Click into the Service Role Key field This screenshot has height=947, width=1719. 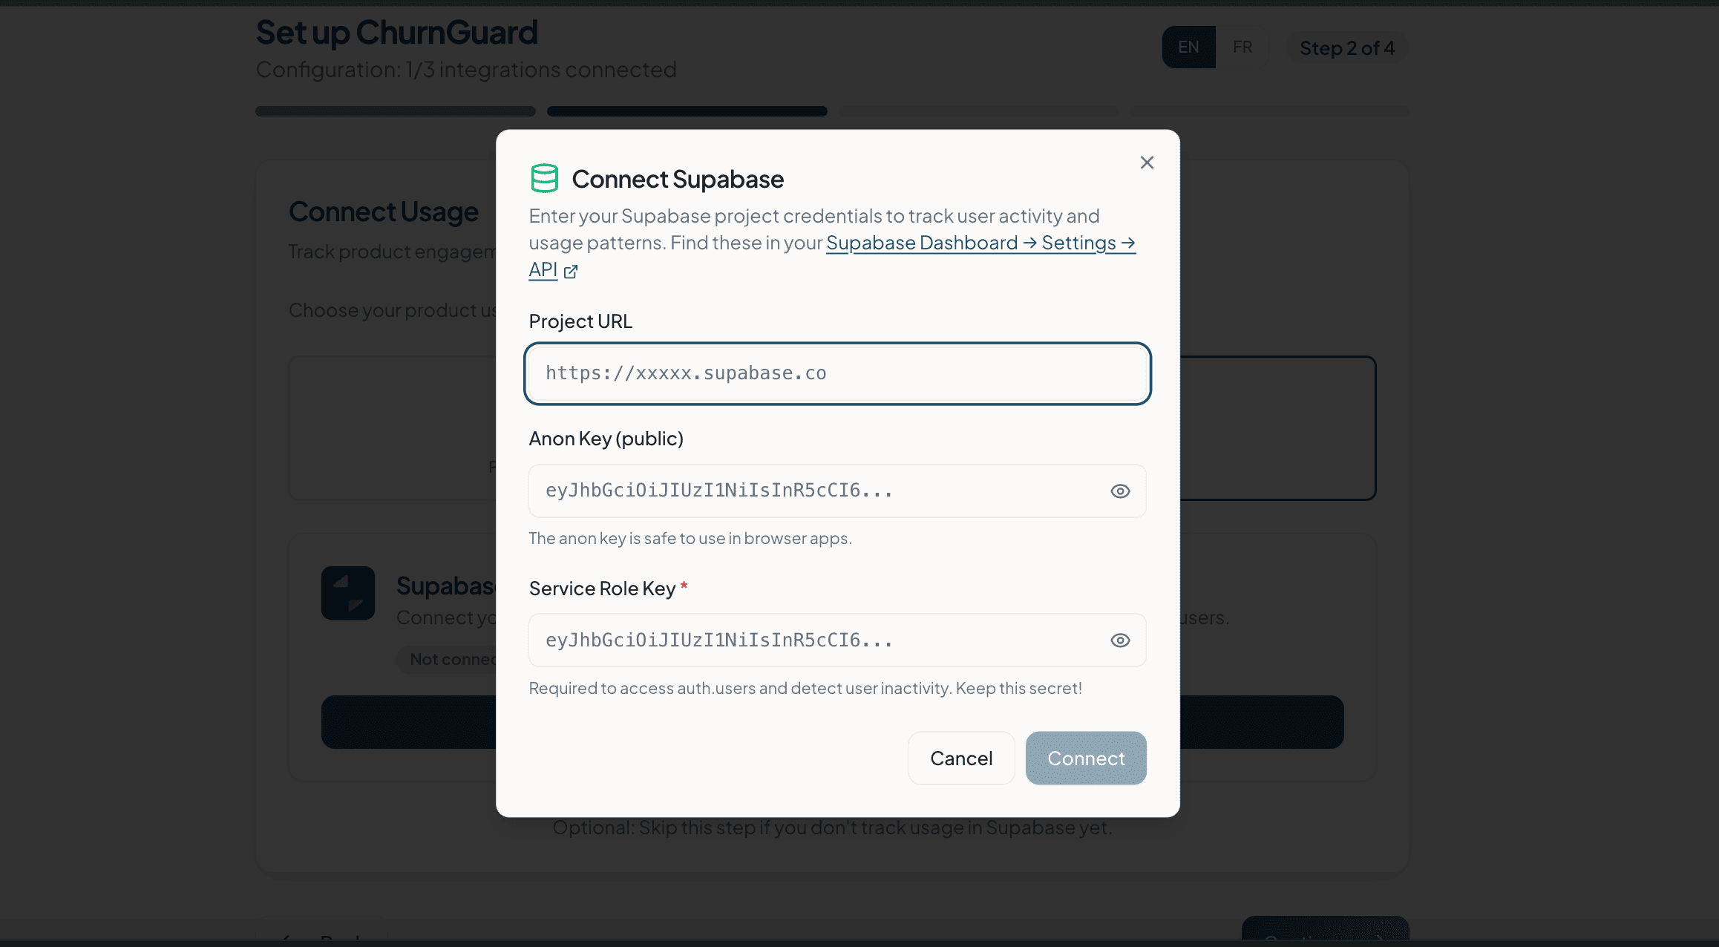coord(816,640)
